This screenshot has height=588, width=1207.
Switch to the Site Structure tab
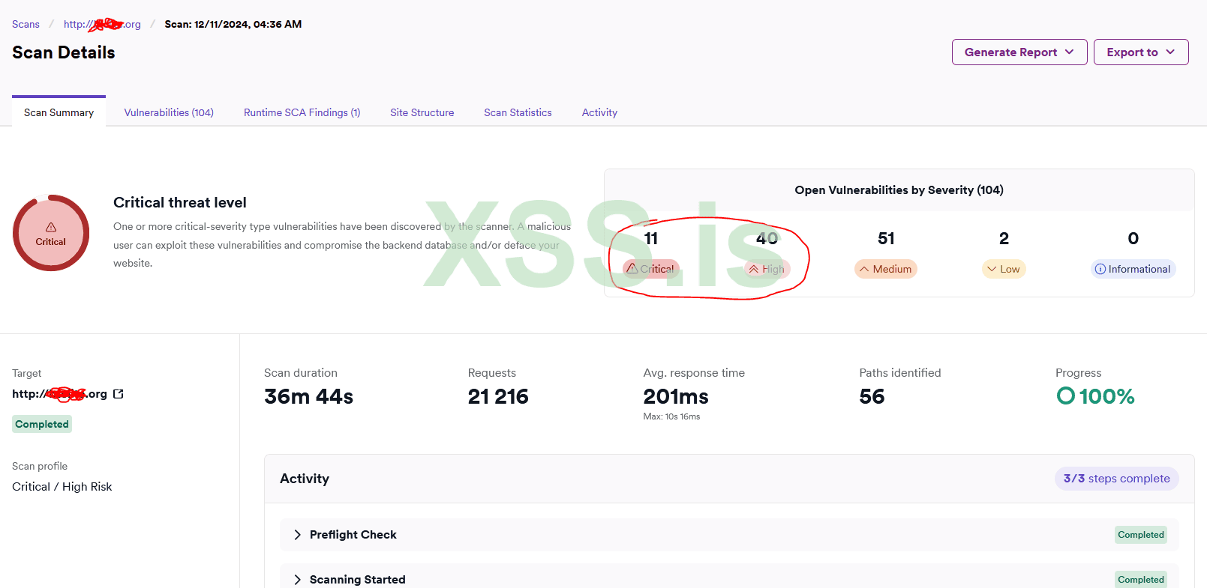point(422,112)
